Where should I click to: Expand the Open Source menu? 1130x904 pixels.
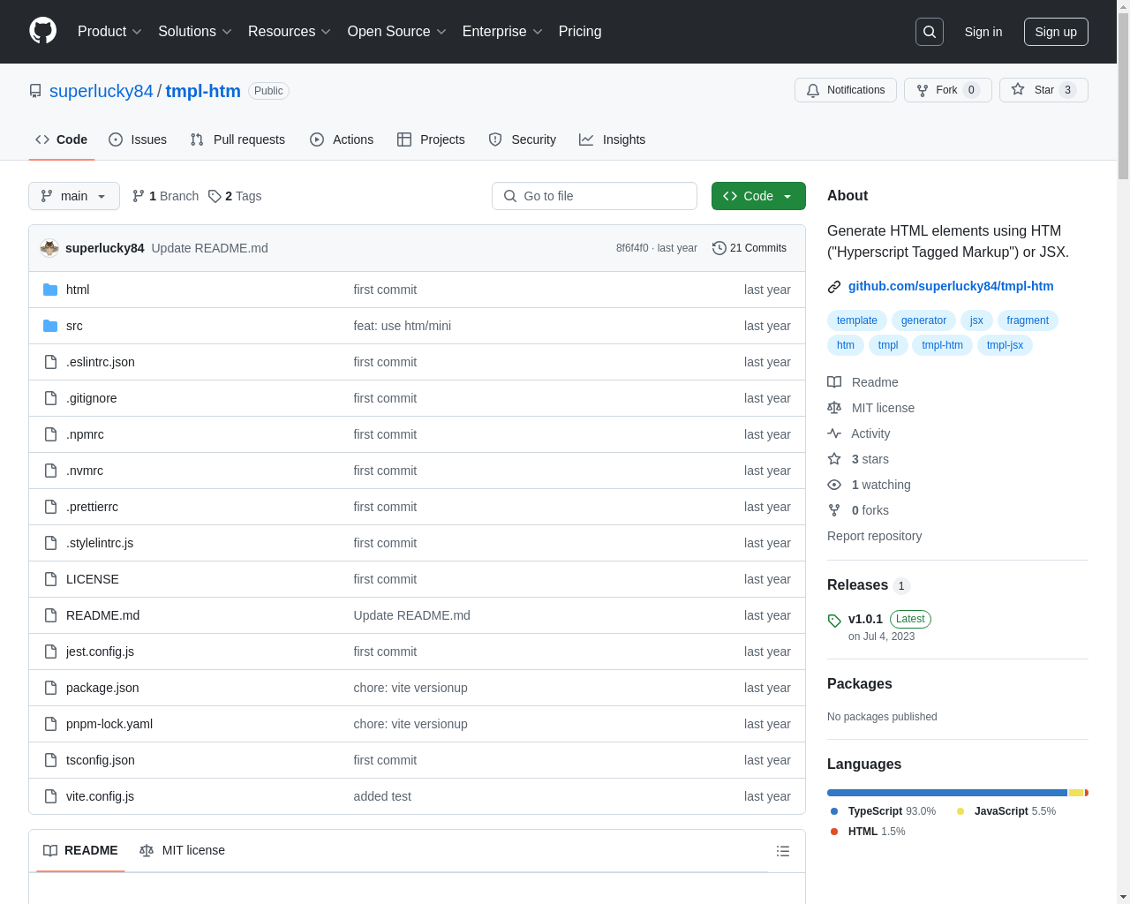(397, 32)
